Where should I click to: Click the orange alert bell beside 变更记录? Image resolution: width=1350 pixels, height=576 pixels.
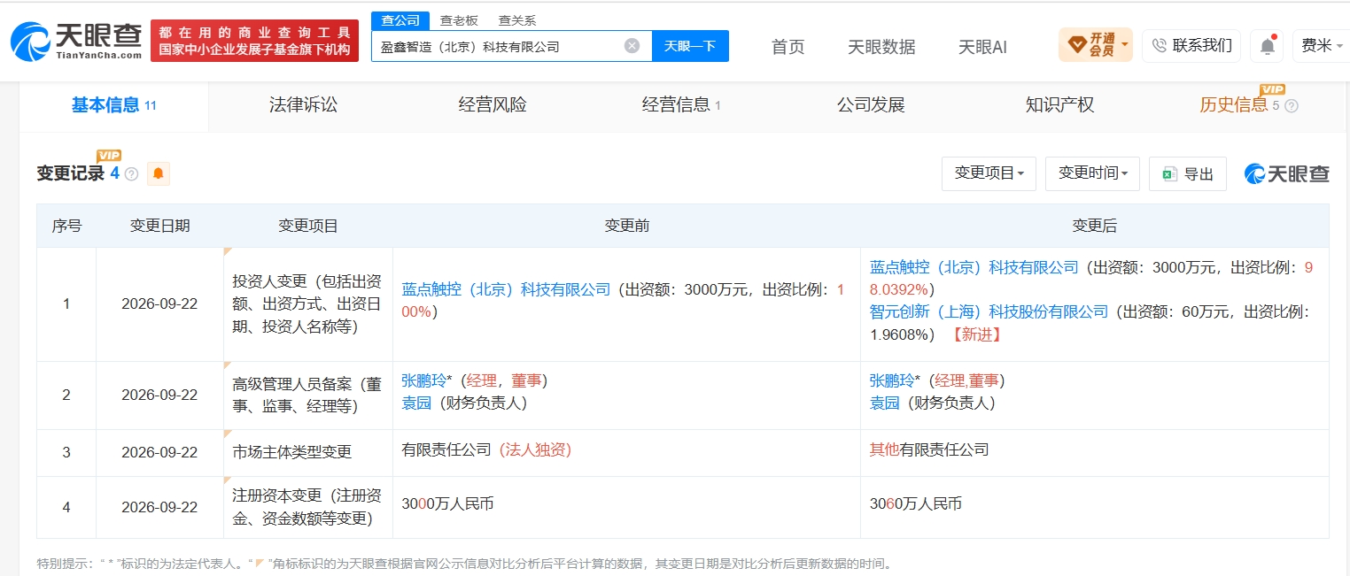pos(159,173)
